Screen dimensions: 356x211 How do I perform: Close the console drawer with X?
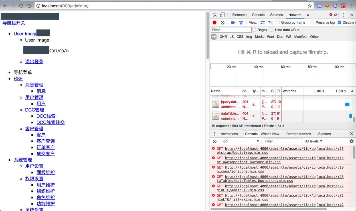[351, 134]
